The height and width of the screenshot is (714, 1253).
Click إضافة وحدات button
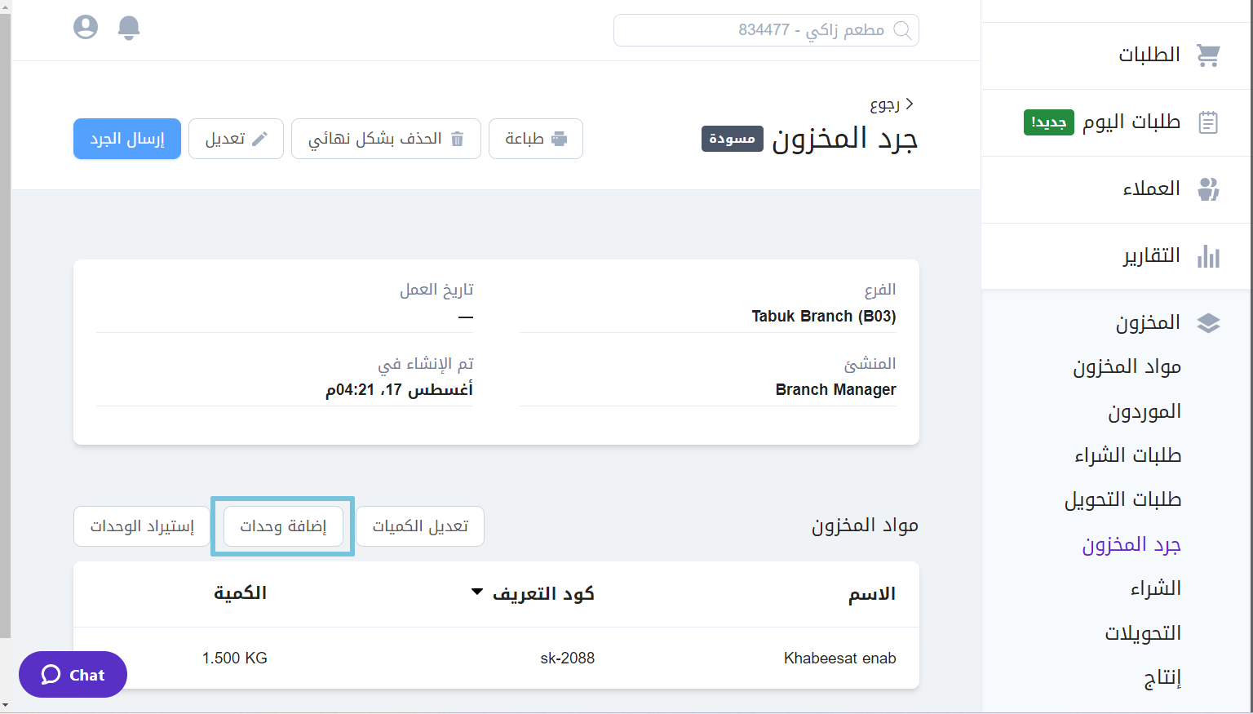point(283,526)
